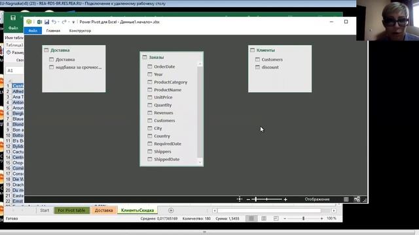Click the Отображение label in status bar
Image resolution: width=419 pixels, height=235 pixels.
tap(317, 199)
